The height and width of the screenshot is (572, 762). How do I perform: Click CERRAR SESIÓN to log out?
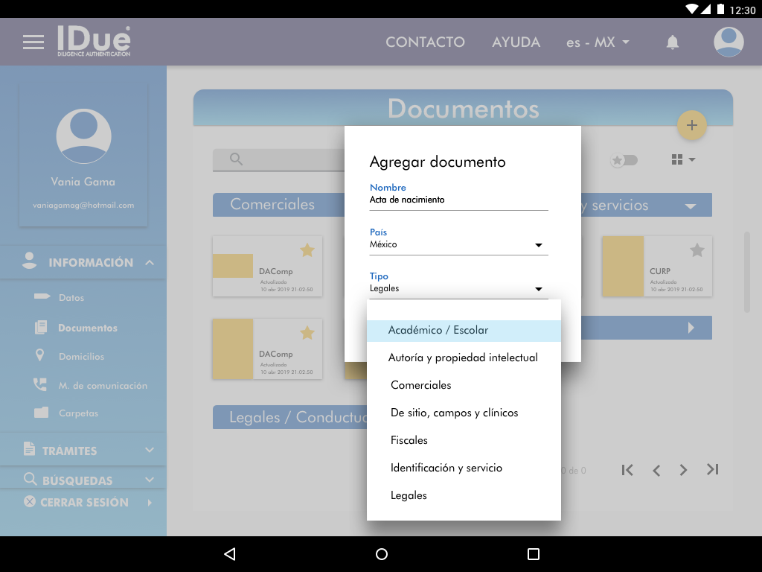[x=84, y=503]
